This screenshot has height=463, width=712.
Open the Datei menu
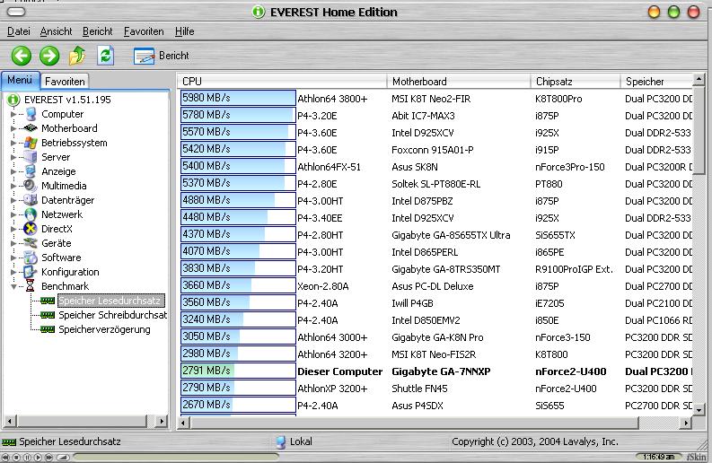[19, 31]
